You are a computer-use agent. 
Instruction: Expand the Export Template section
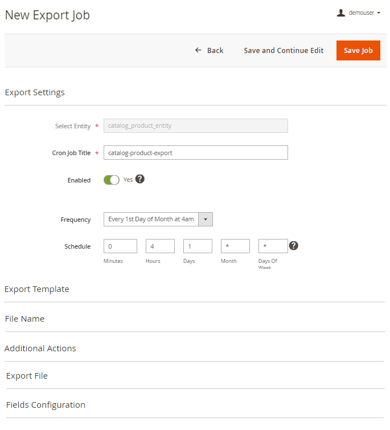click(37, 289)
